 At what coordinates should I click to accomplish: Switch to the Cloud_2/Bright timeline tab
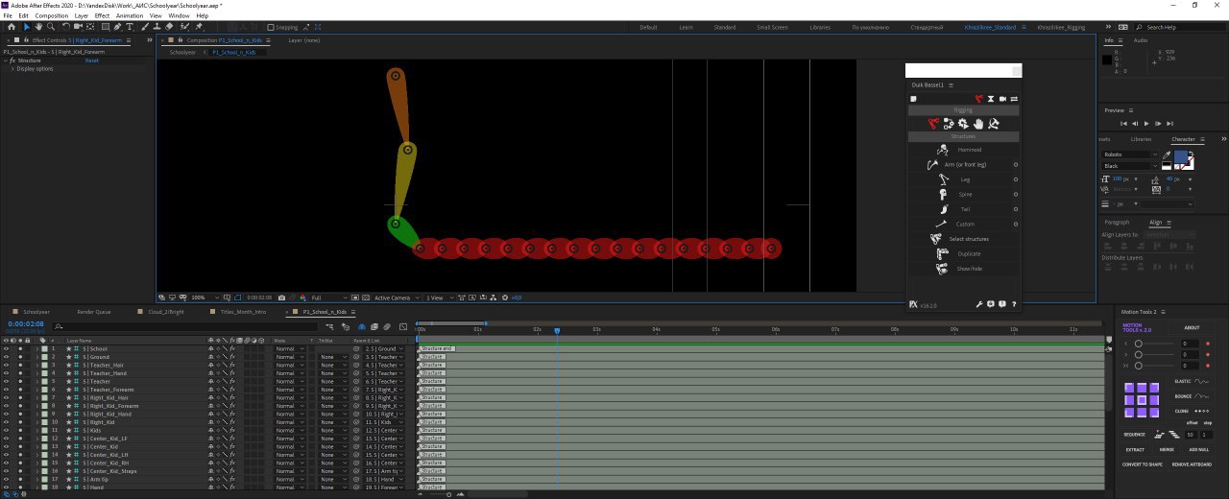[166, 312]
